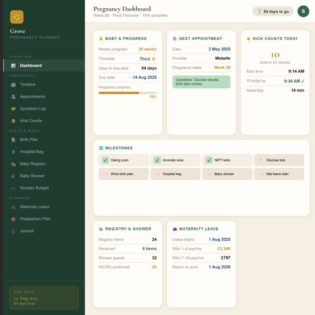Select the Glucose test milestone

(x=279, y=160)
